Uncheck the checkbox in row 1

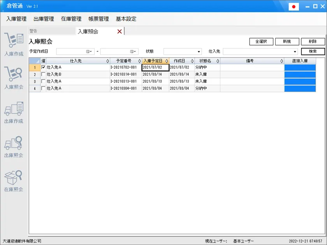43,67
